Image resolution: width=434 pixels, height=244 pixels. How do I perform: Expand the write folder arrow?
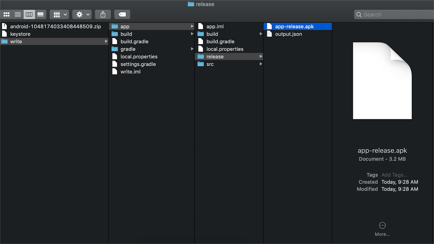[x=106, y=41]
